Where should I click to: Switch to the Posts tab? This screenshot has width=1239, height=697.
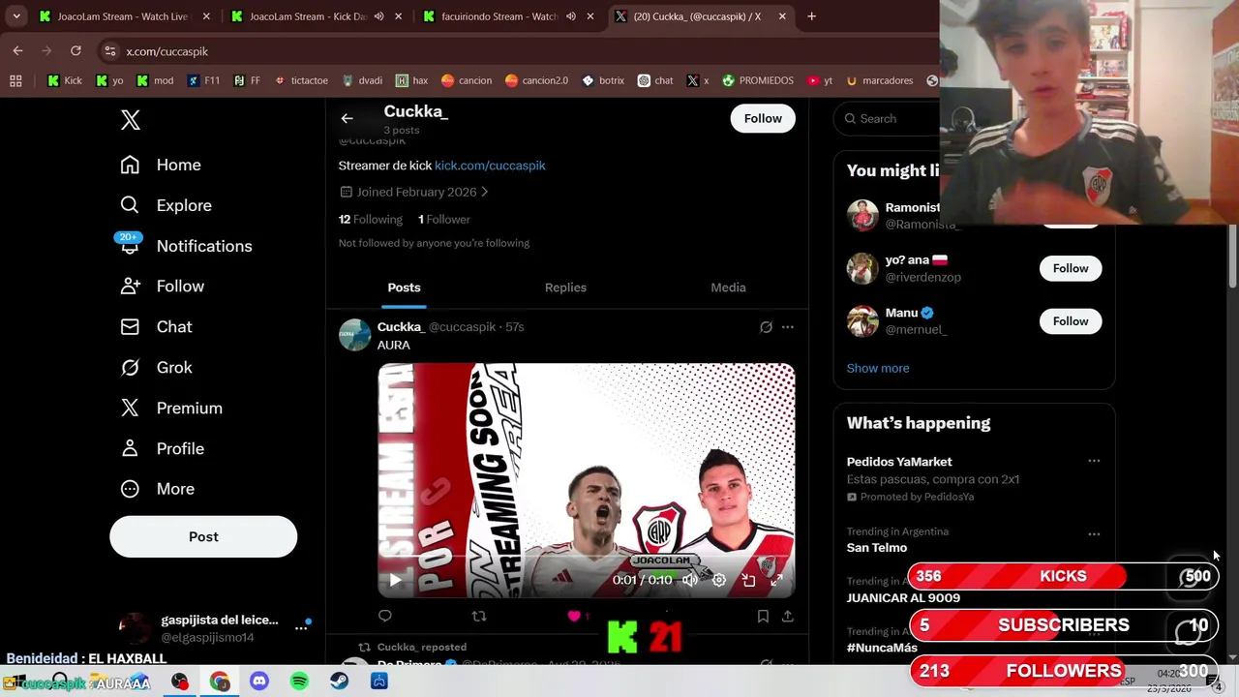click(x=405, y=288)
